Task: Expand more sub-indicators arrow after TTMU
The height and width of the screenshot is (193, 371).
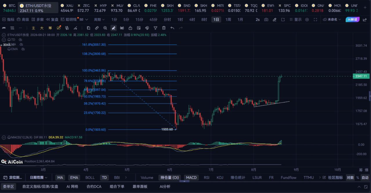Action: 320,178
